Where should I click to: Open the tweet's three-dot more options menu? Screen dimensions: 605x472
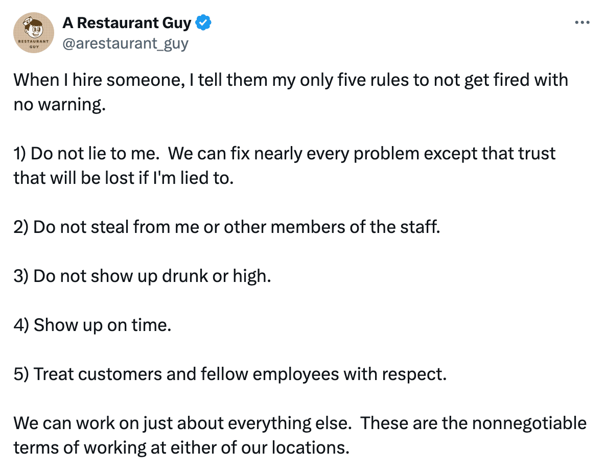[x=582, y=23]
